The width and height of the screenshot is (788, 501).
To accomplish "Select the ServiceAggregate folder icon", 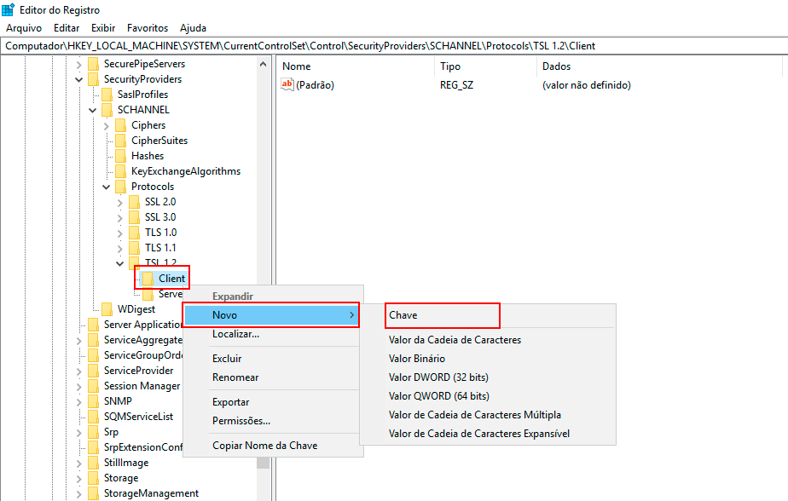I will pyautogui.click(x=94, y=340).
